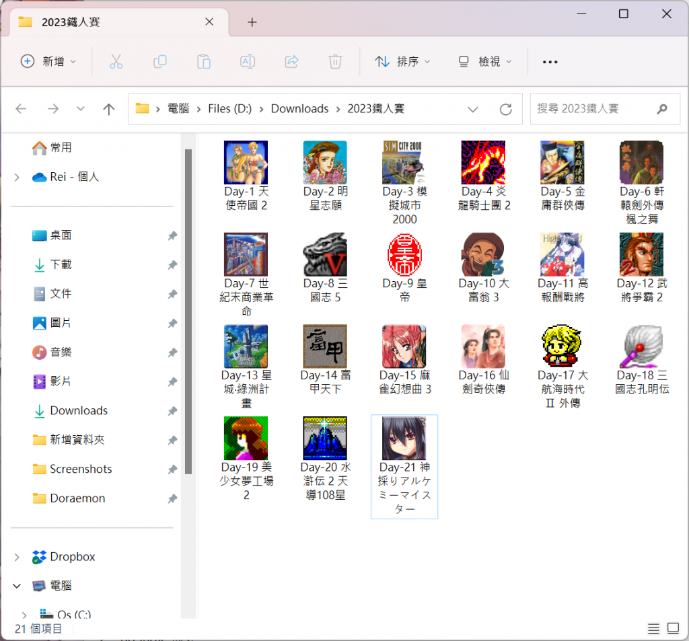Viewport: 689px width, 641px height.
Task: Click the Share icon
Action: (292, 61)
